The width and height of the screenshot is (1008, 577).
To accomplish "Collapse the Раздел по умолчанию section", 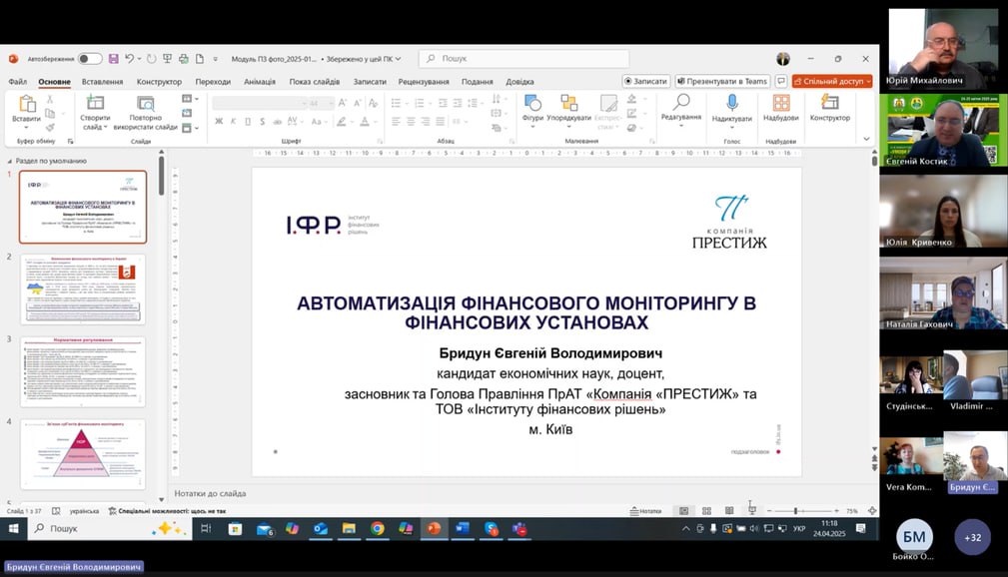I will [x=10, y=161].
